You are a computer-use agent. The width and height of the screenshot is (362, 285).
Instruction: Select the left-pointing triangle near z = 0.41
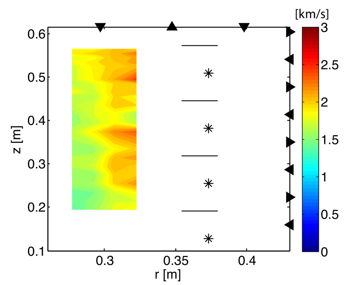point(289,114)
